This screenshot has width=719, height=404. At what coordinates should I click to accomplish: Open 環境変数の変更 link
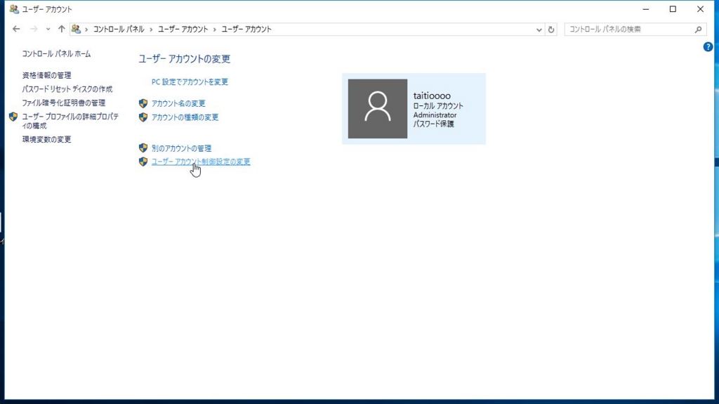pyautogui.click(x=47, y=139)
